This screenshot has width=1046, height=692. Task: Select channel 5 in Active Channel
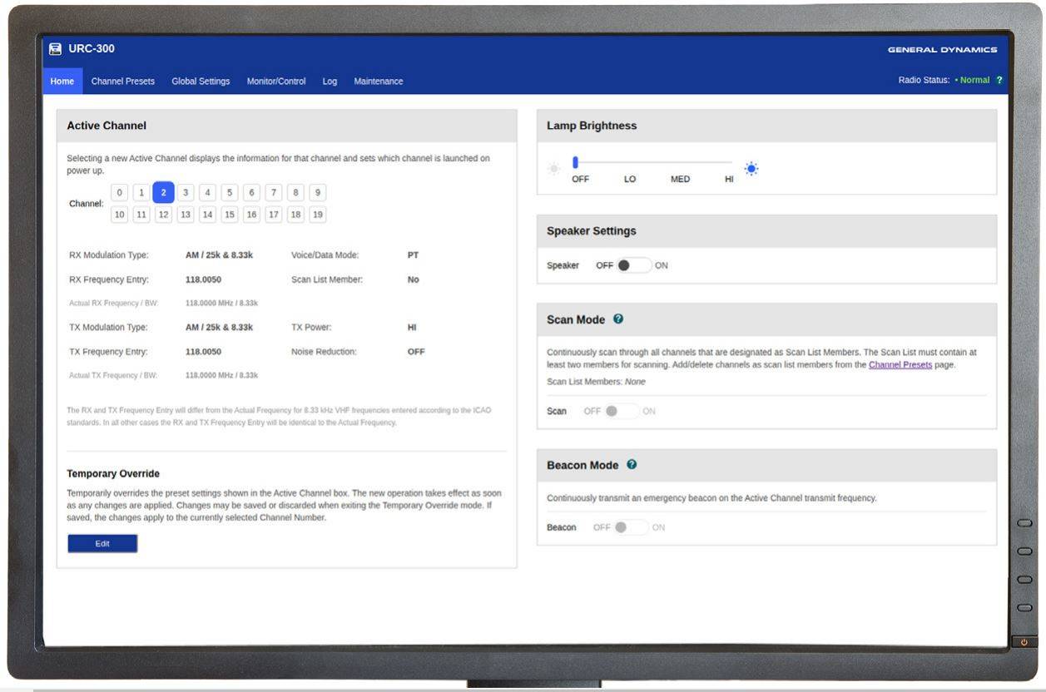[x=229, y=192]
